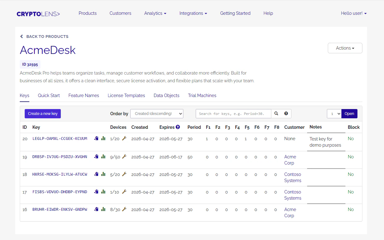The height and width of the screenshot is (240, 384).
Task: Toggle Block status No for key ID 16
Action: [x=351, y=209]
